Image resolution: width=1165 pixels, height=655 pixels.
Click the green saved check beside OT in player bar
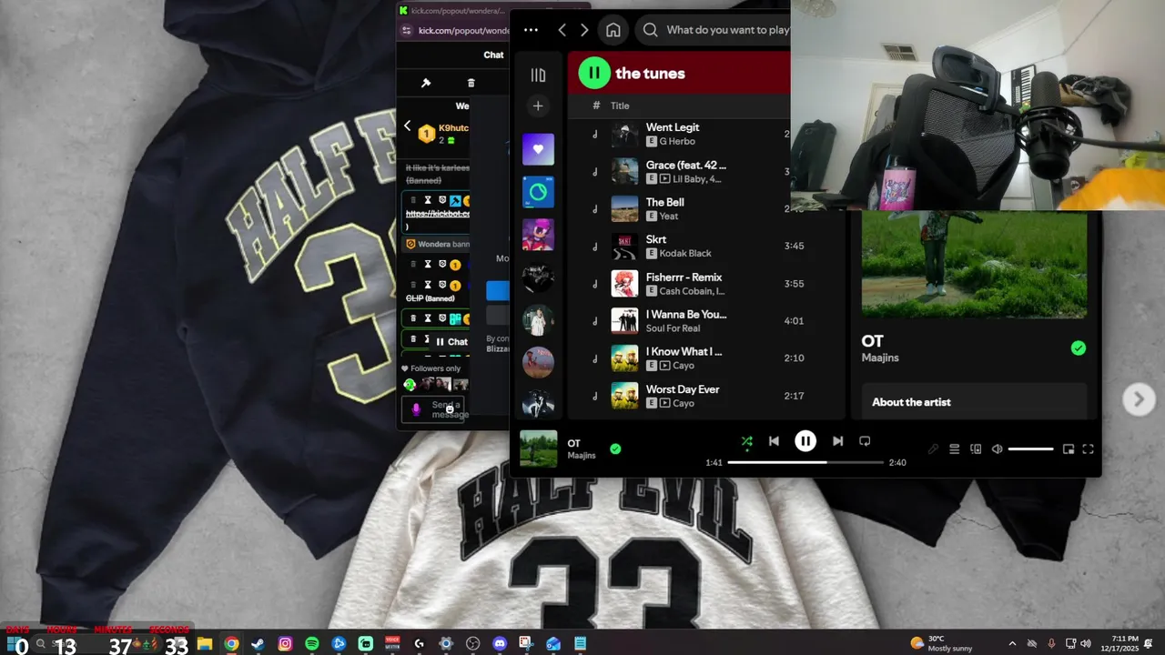coord(615,448)
